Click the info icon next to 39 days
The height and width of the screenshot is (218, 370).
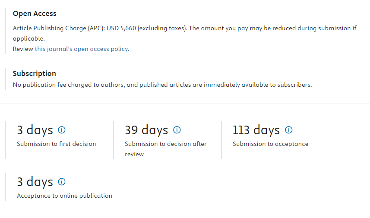click(x=177, y=130)
